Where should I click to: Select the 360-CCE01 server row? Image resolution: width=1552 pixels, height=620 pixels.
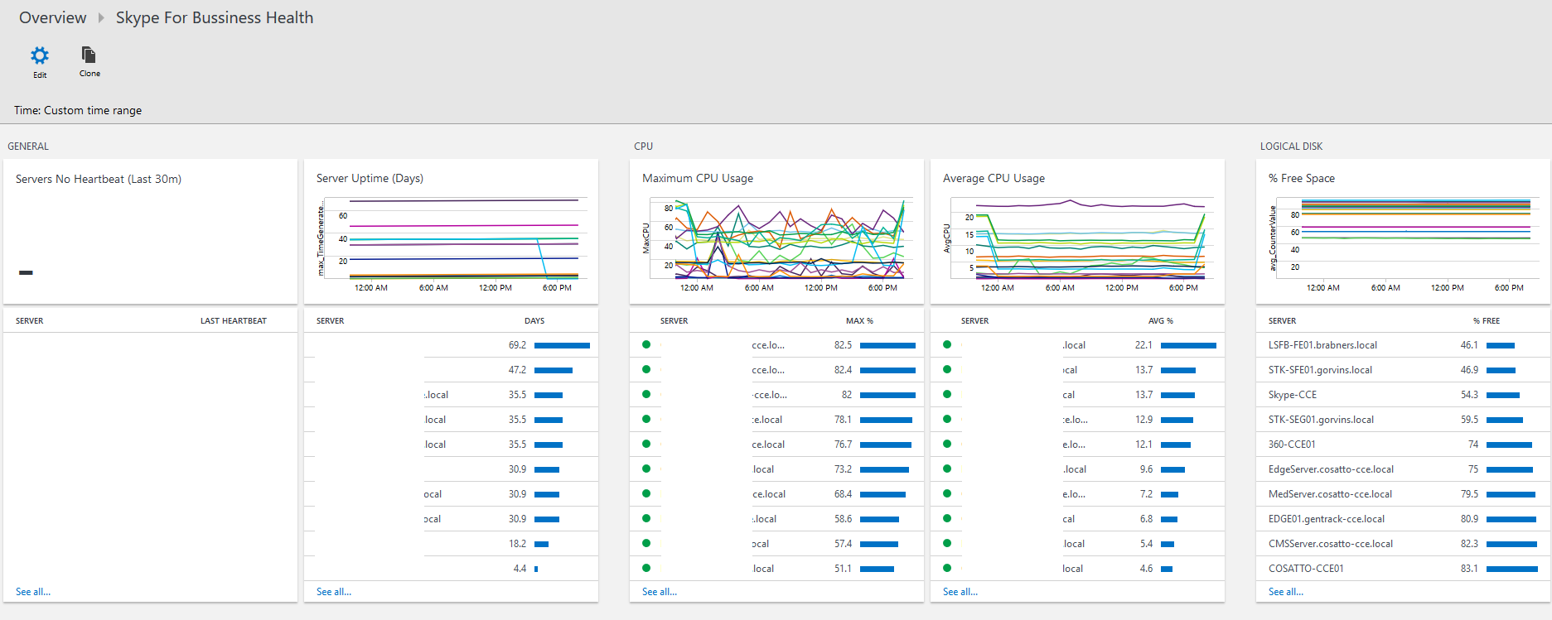(1403, 445)
